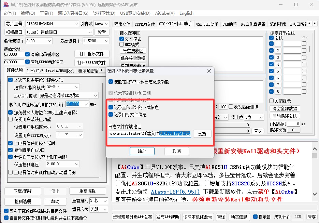Uncheck 清除EEPROM缓冲区 checkbox

pos(28,62)
